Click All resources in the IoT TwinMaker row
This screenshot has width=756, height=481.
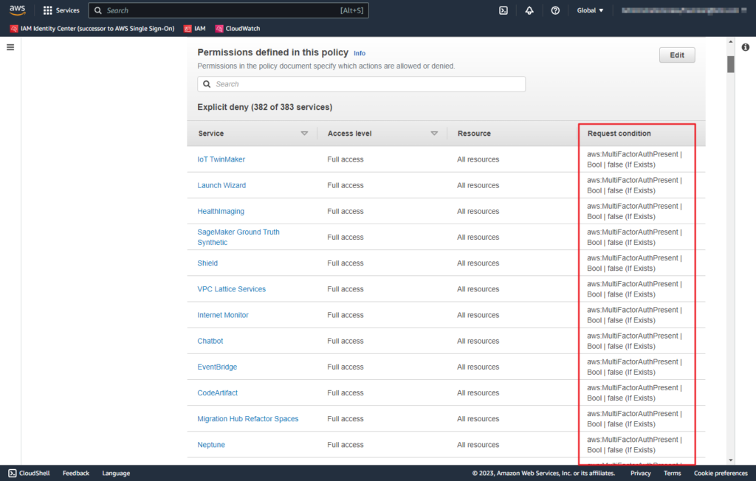[x=478, y=159]
